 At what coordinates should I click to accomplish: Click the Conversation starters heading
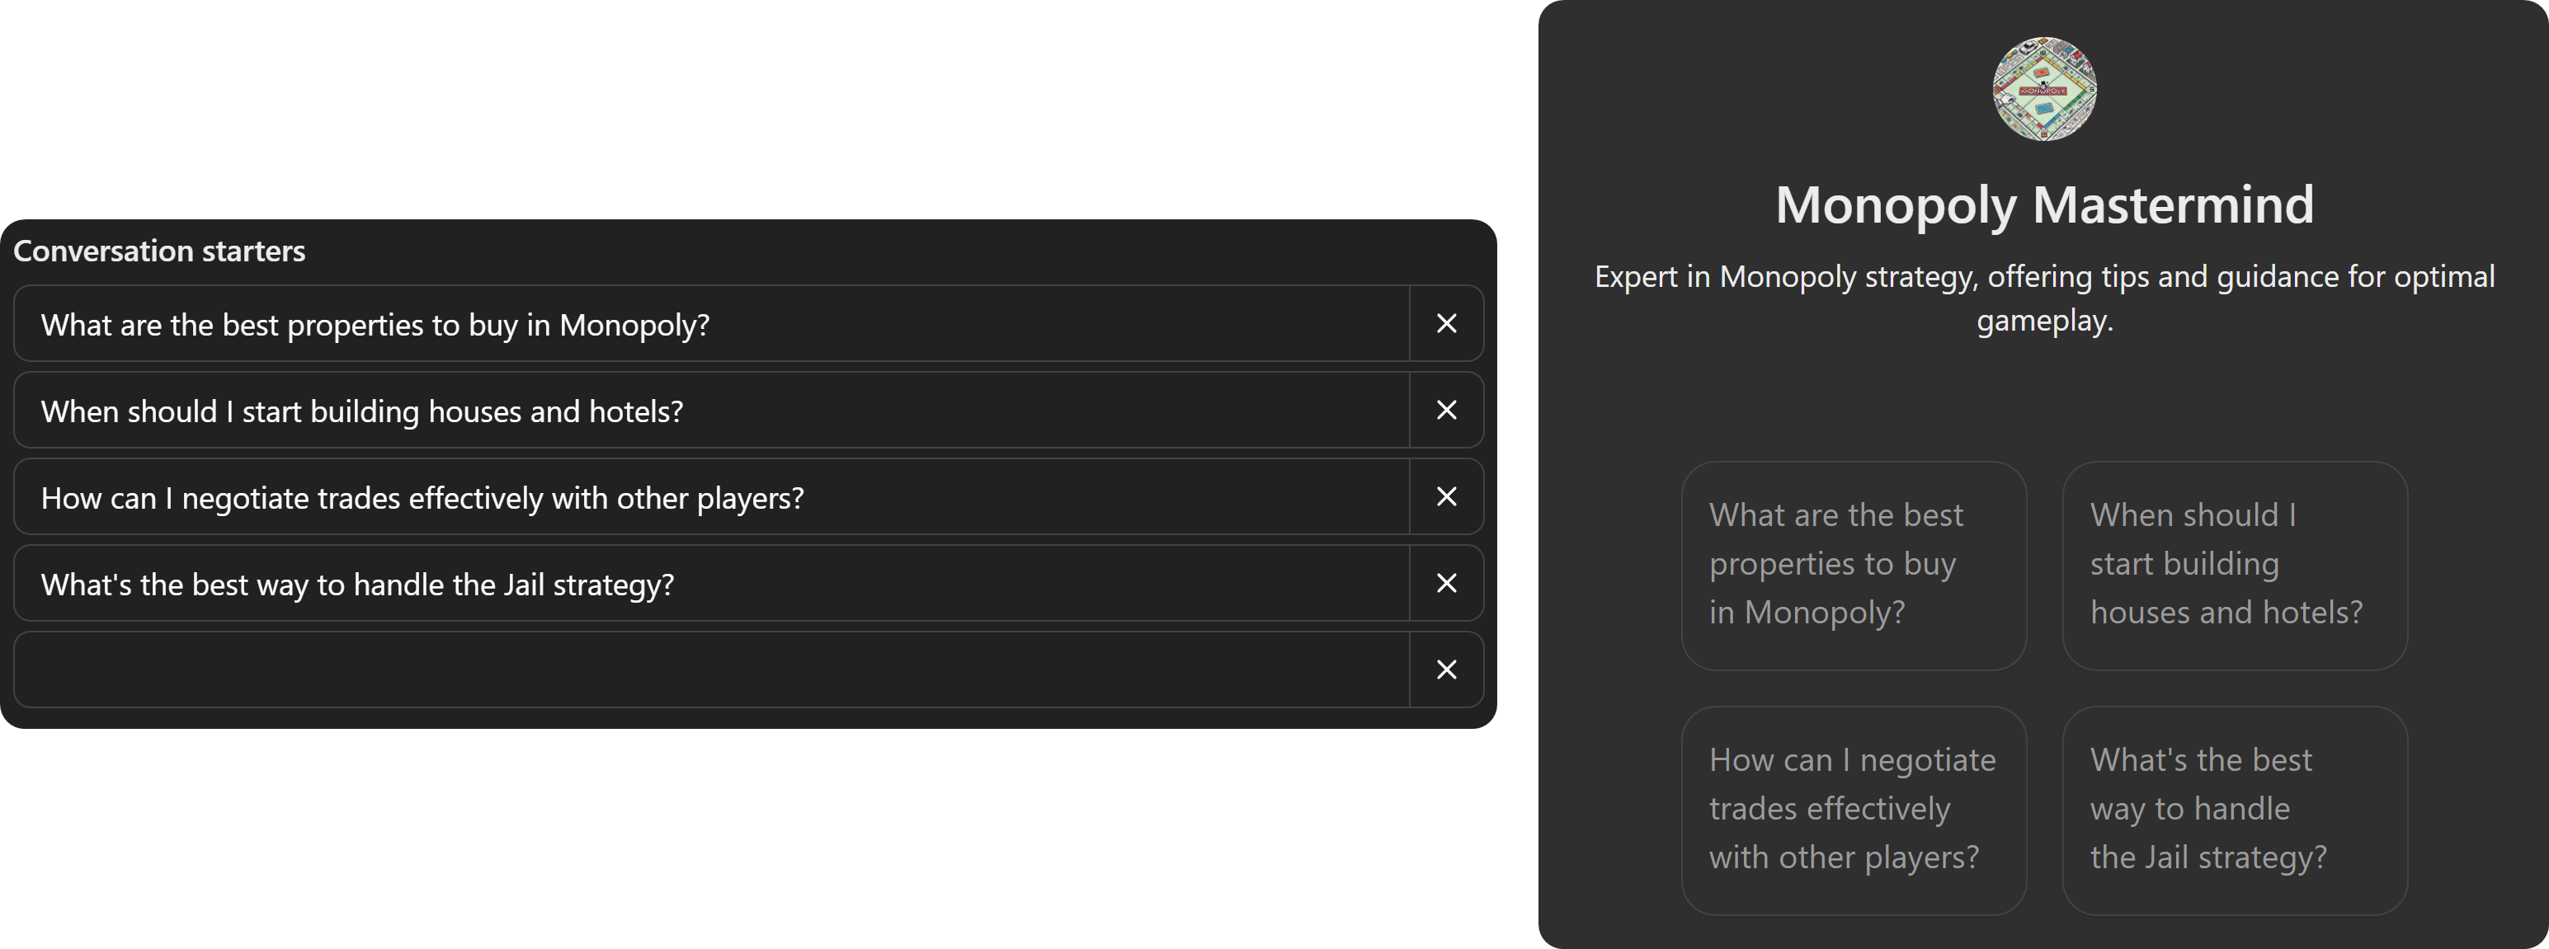tap(159, 251)
